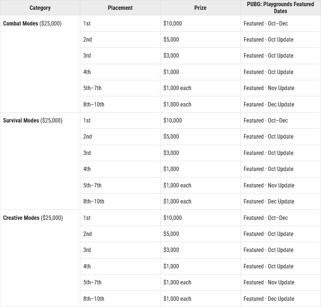The image size is (321, 307).
Task: Click the PUBG: Playgrounds Featured Dates header
Action: [281, 8]
